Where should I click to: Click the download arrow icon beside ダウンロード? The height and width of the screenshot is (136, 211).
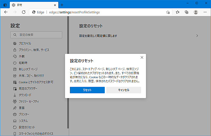tap(15, 95)
